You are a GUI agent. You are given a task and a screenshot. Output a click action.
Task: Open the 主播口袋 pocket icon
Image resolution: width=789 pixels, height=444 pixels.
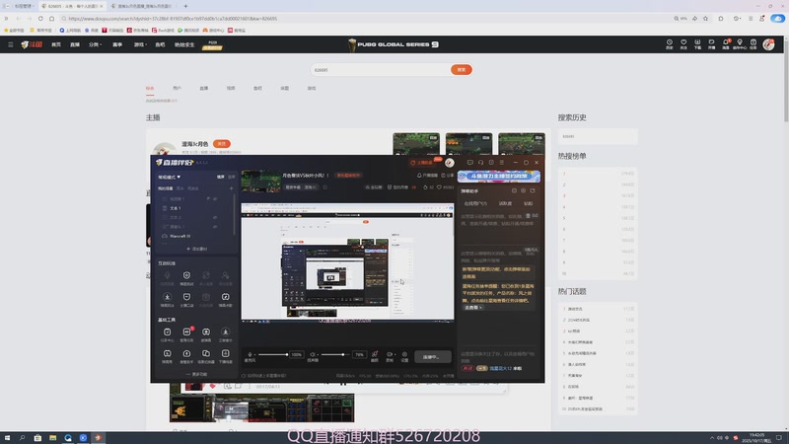point(186,299)
